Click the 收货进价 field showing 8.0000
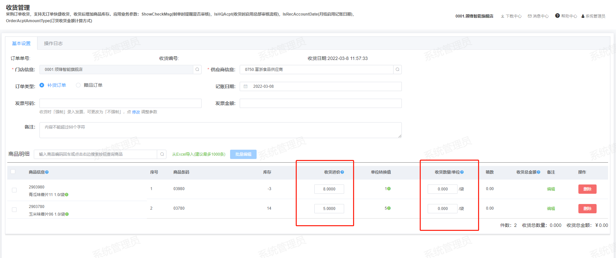 (329, 189)
